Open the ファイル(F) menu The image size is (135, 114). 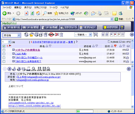(x=7, y=8)
